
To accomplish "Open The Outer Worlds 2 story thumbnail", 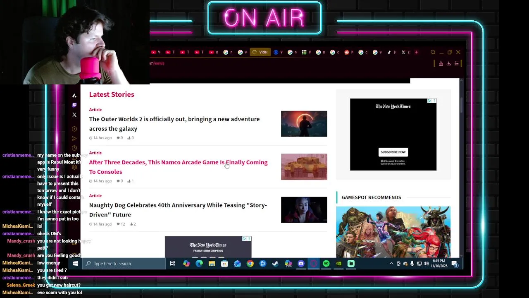I will click(304, 124).
